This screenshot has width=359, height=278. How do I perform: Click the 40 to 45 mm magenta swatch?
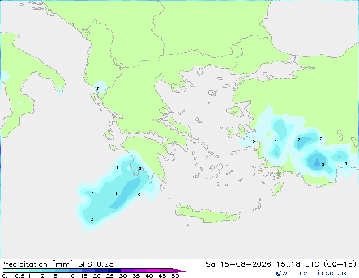click(x=153, y=271)
